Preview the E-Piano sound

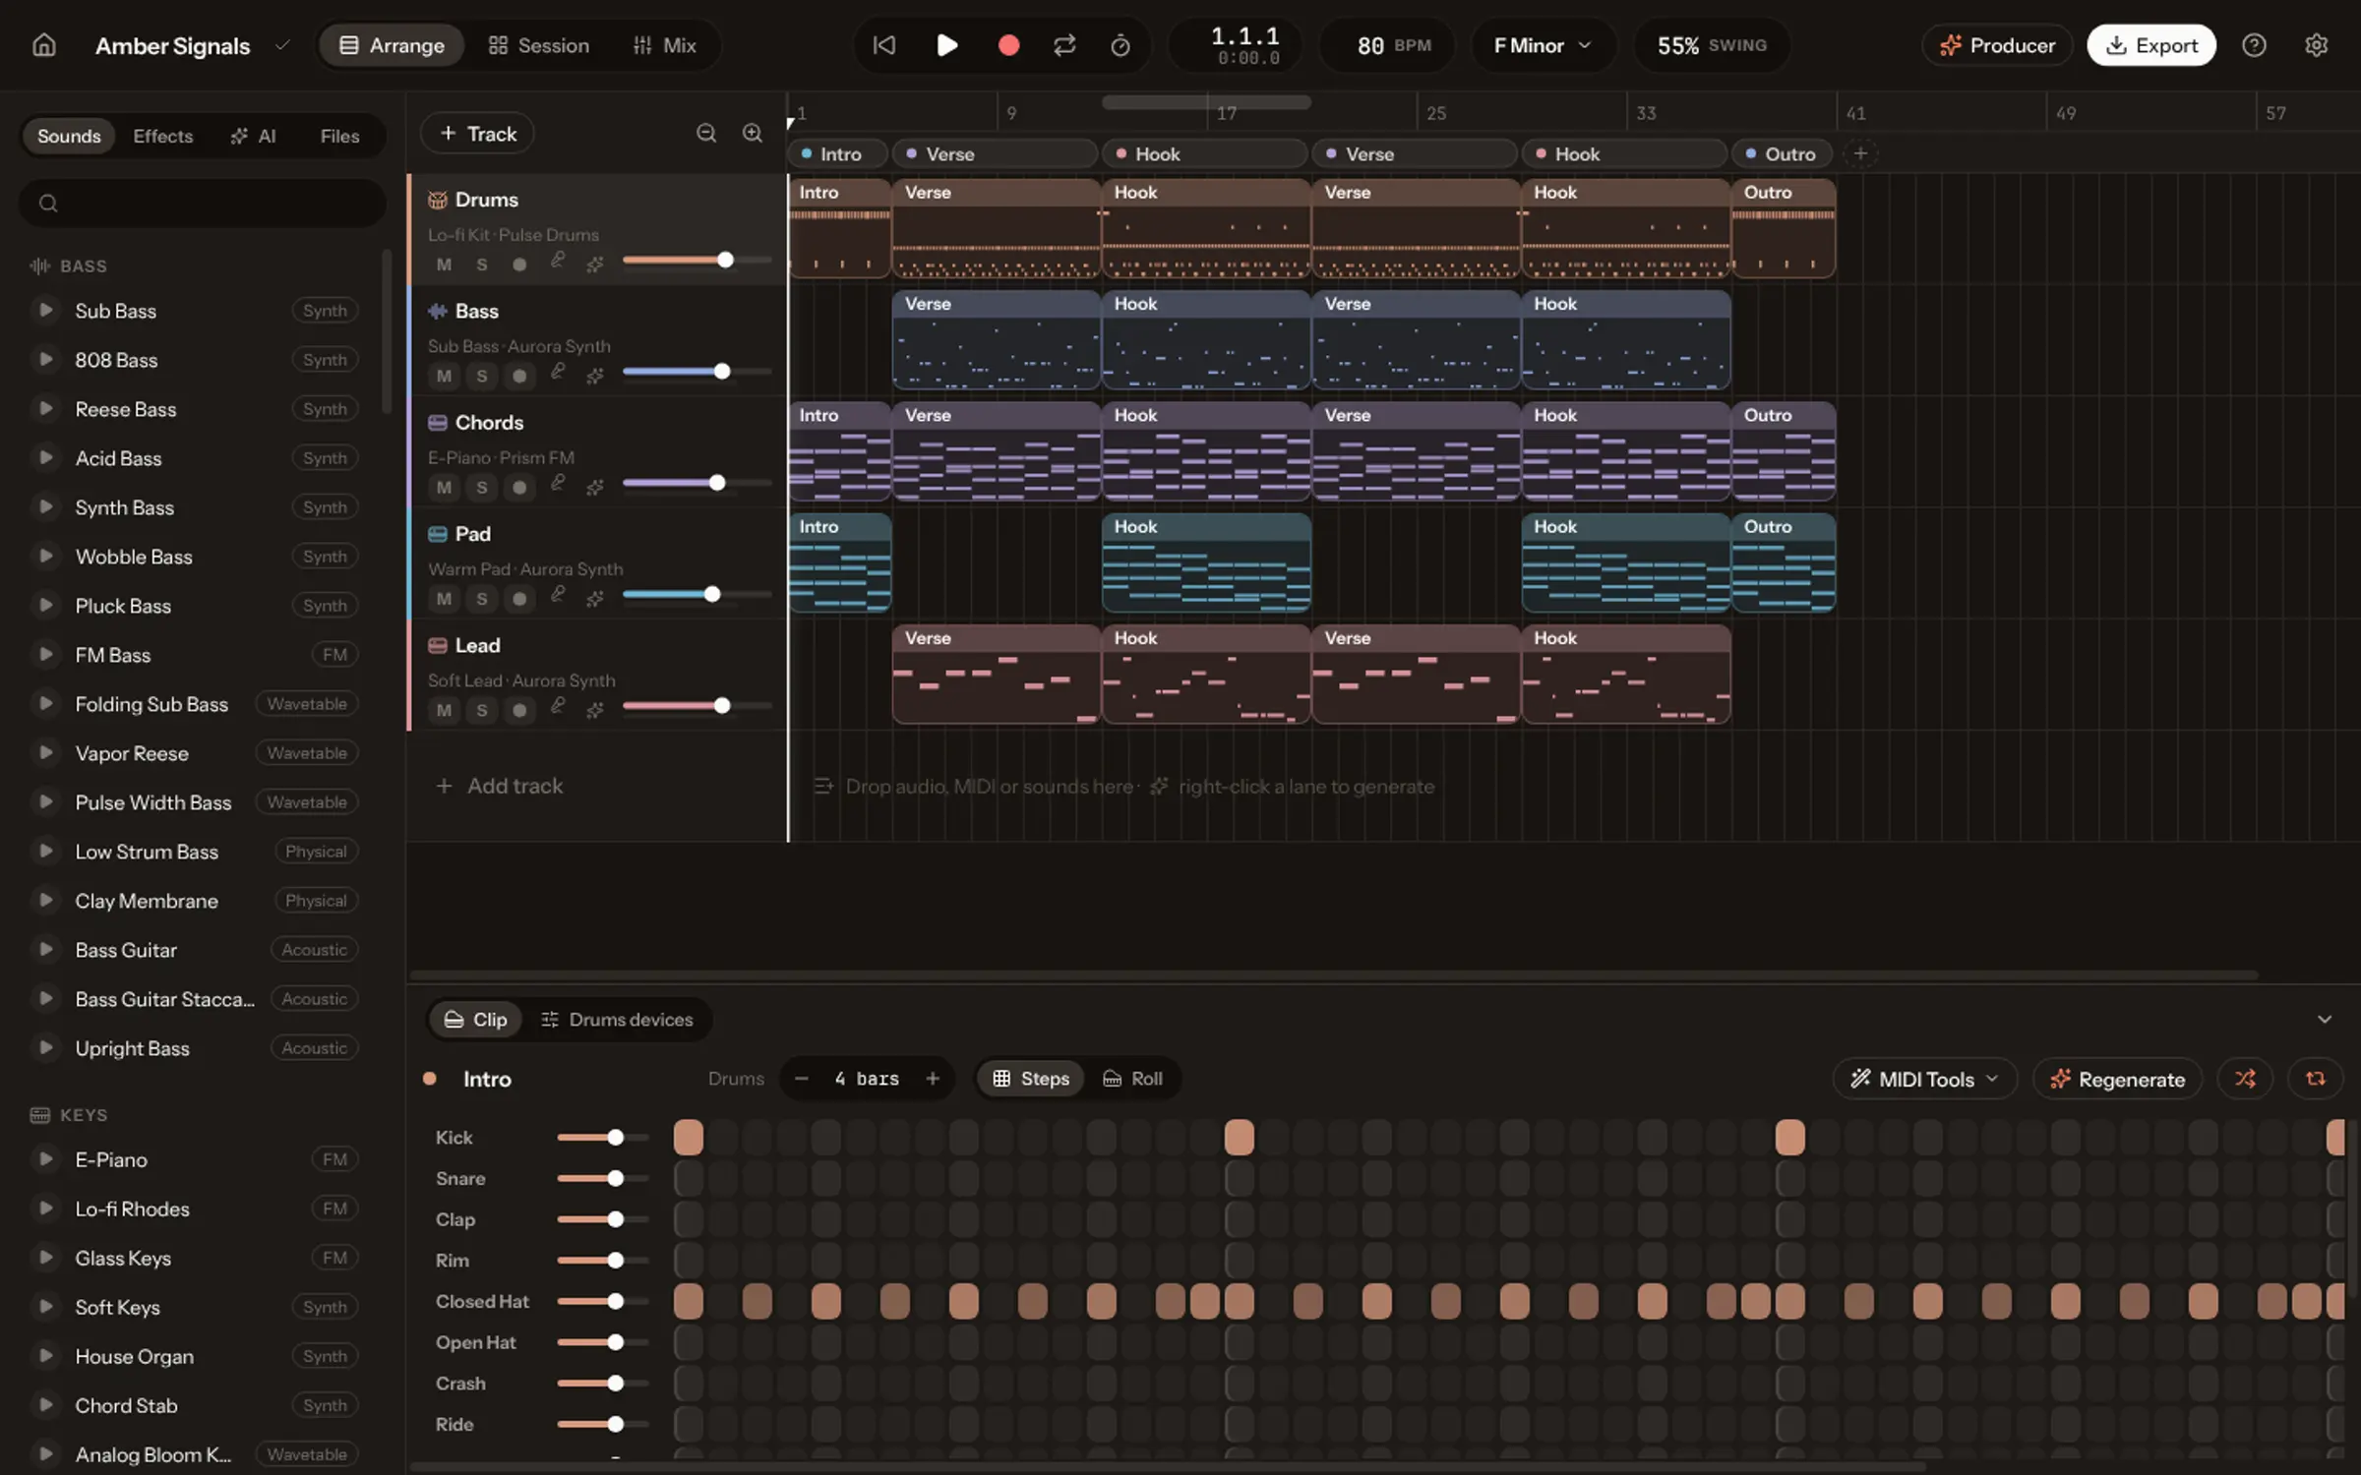coord(44,1158)
